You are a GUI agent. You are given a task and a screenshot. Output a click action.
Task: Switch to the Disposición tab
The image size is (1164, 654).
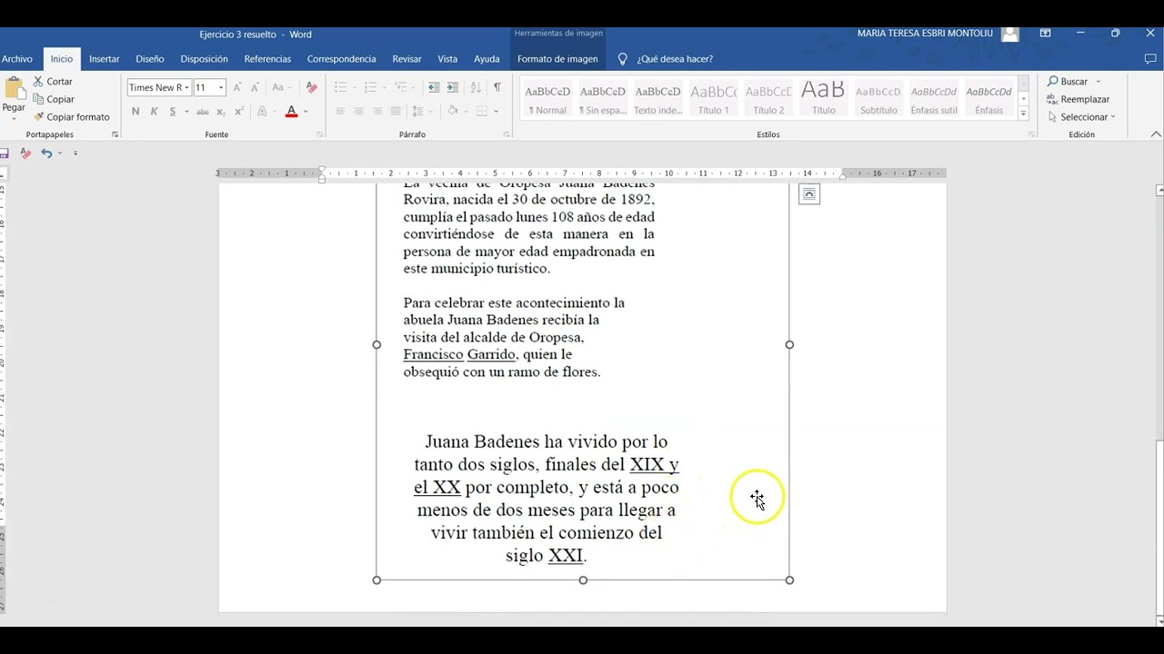(205, 59)
